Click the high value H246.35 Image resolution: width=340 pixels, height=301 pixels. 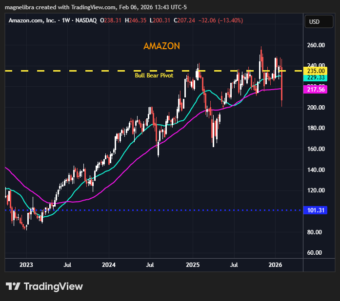point(136,20)
